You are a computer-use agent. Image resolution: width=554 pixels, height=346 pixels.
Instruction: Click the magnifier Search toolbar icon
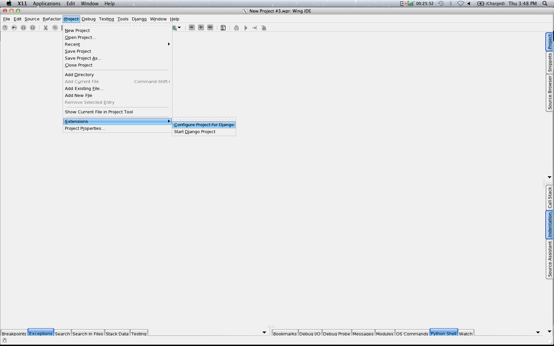174,28
